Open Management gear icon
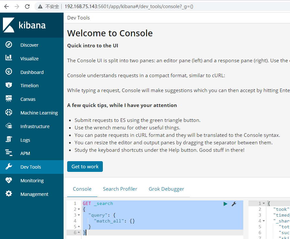The image size is (290, 239). click(9, 194)
